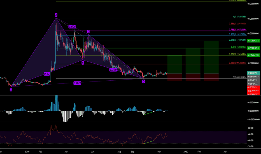Click Fibonacci level 0(0.04810542) label
261x154 pixels.
tap(239, 77)
